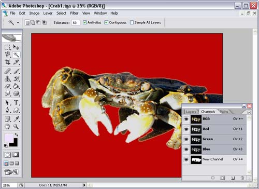259x189 pixels.
Task: Select the Brush tool
Action: (x=16, y=71)
